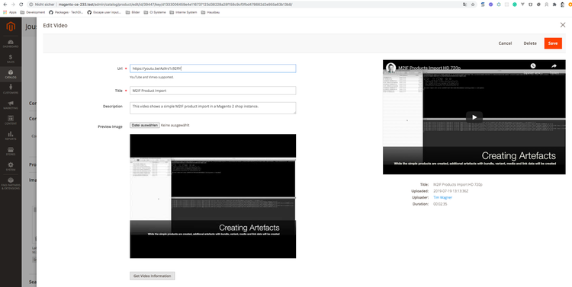Open the Reports menu in the sidebar
This screenshot has height=287, width=572.
(x=11, y=136)
